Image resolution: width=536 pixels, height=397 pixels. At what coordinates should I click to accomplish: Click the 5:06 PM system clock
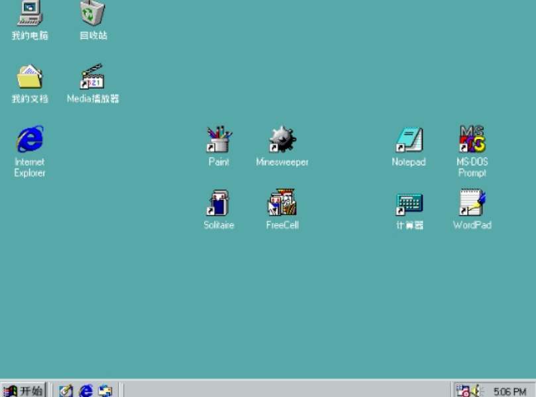point(509,391)
